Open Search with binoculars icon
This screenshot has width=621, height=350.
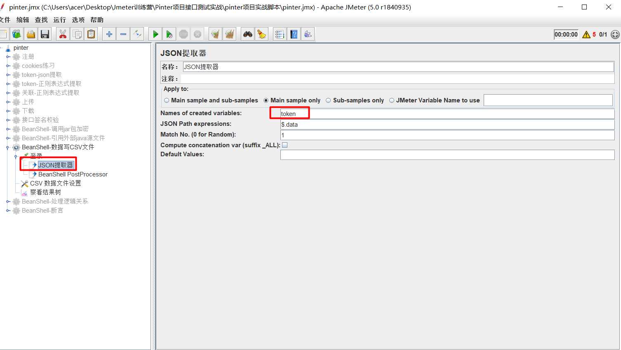tap(247, 34)
